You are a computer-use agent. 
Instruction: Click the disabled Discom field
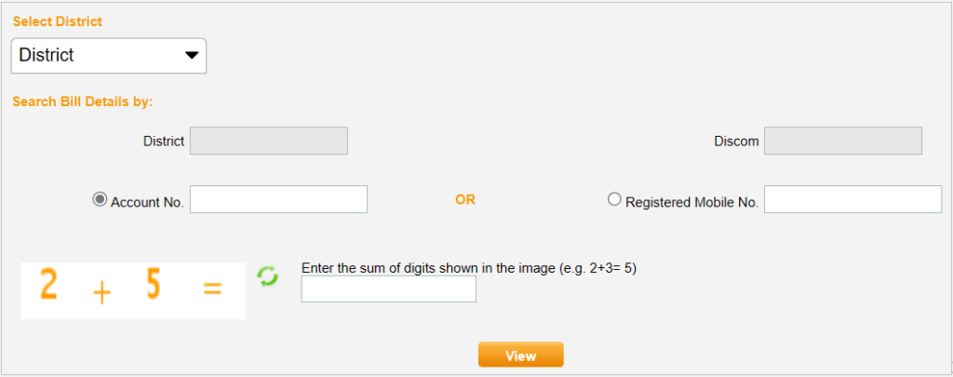point(842,141)
